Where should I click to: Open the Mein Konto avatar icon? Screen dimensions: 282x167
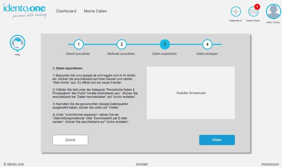pos(273,12)
